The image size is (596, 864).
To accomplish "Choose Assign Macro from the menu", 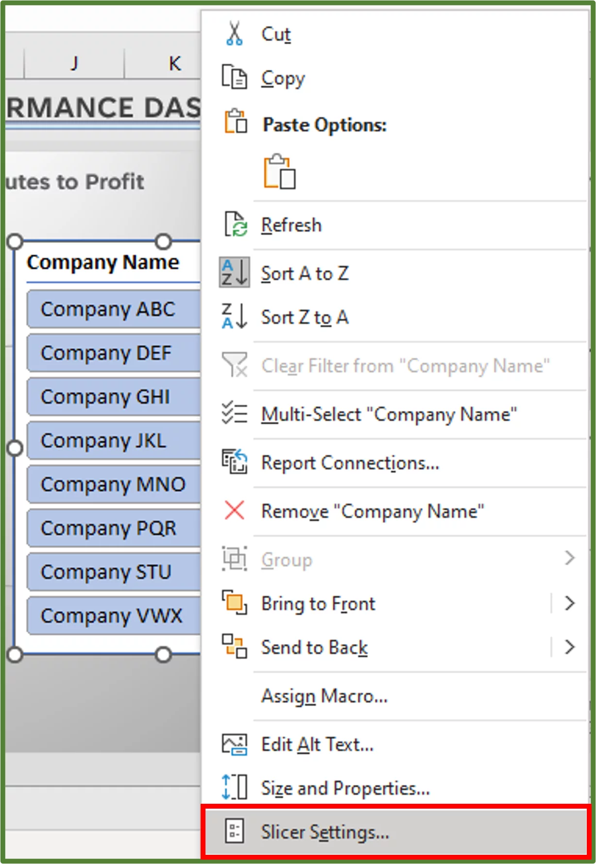I will point(322,695).
